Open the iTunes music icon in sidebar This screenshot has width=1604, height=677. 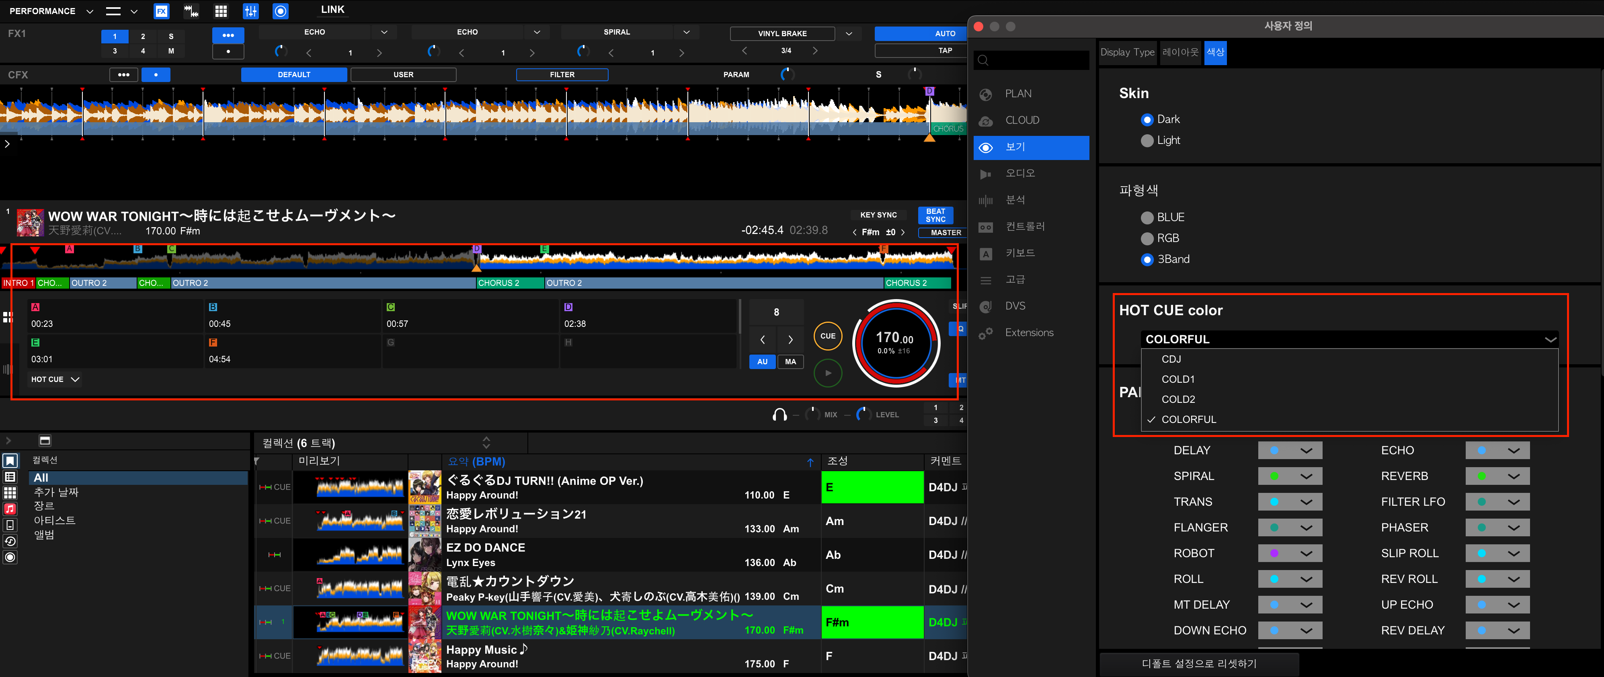click(10, 509)
